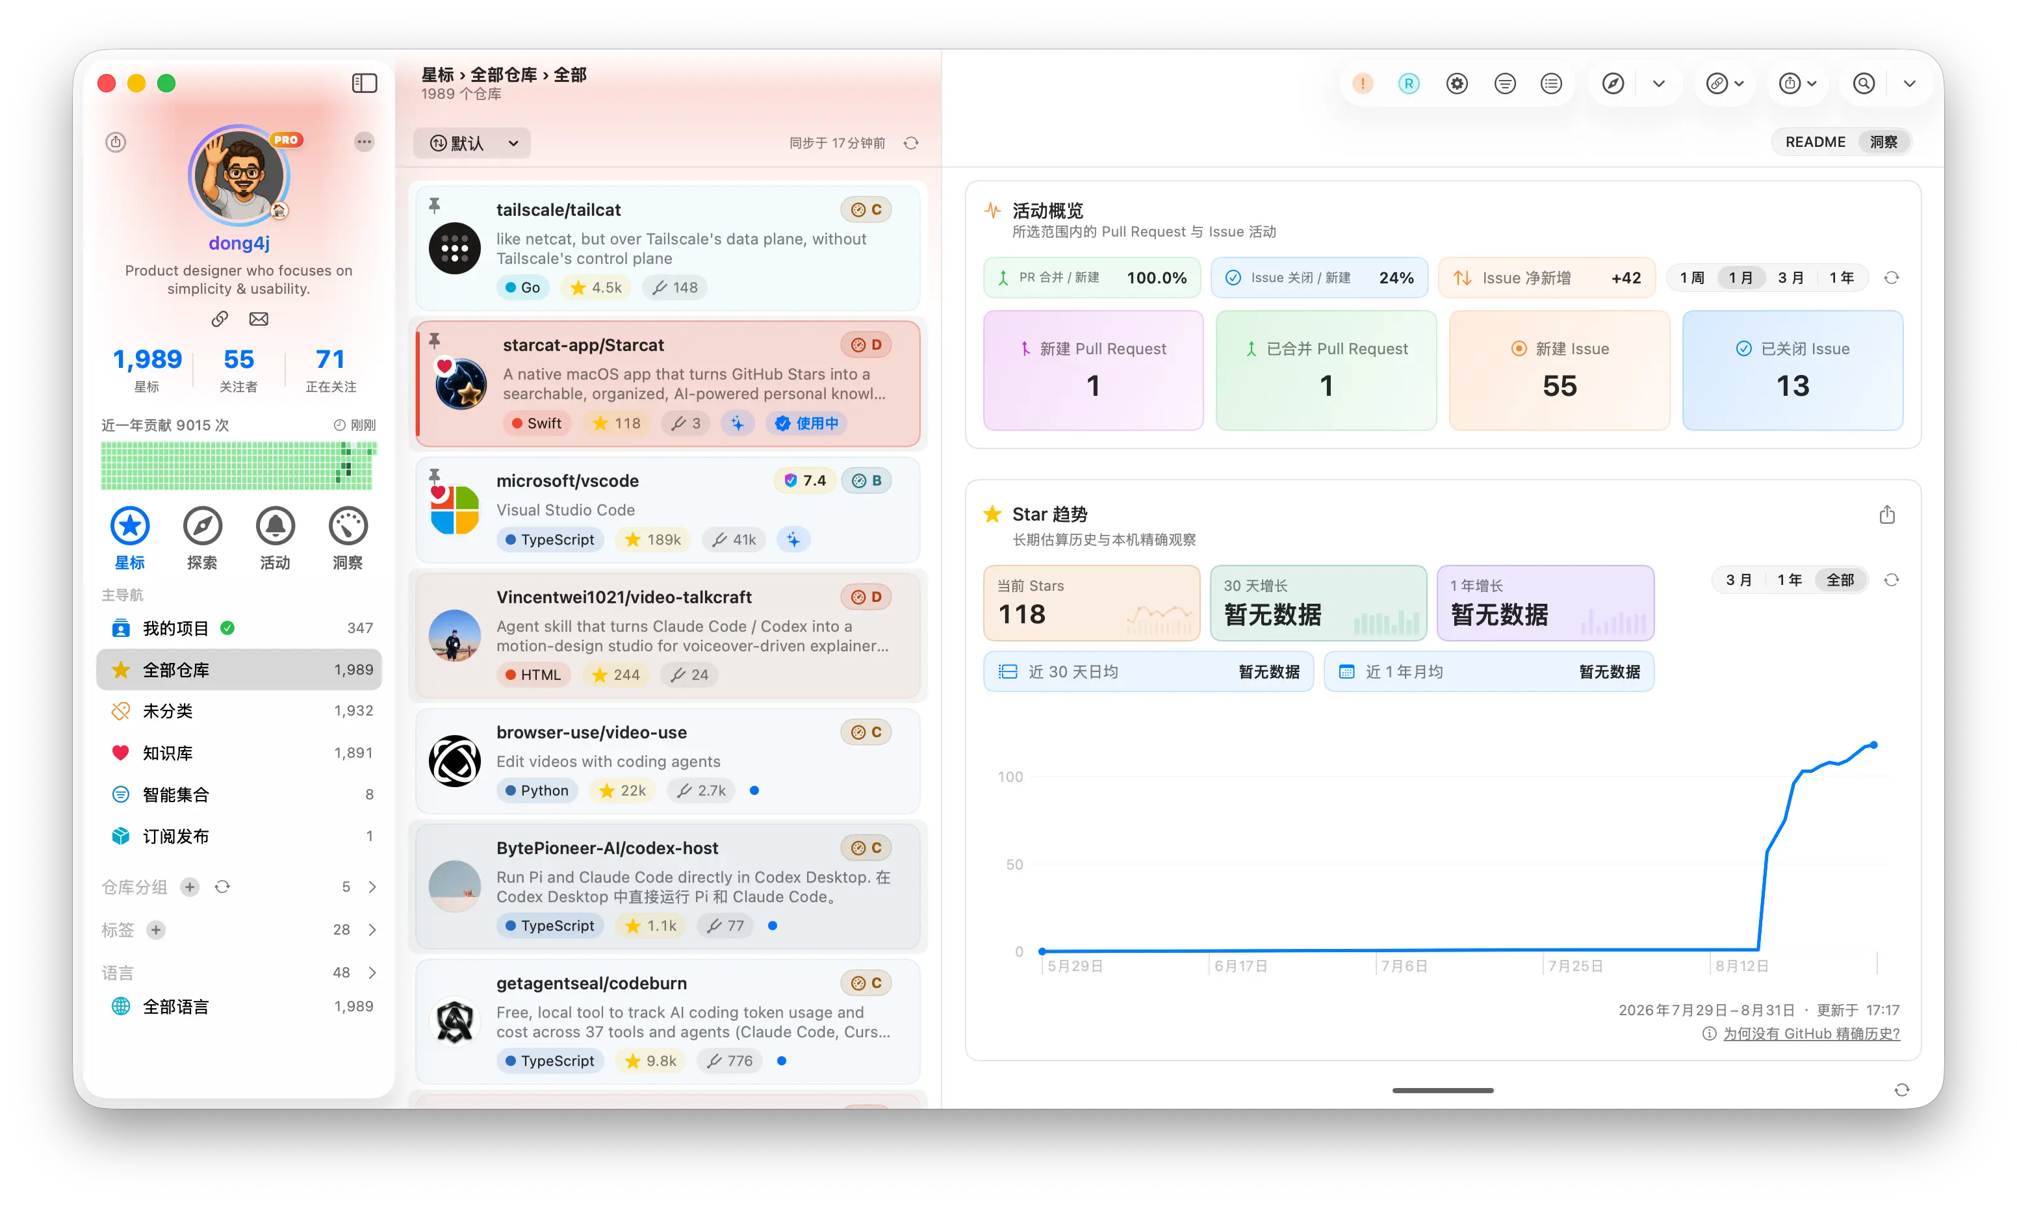2017x1205 pixels.
Task: Click the dong4j username link
Action: [x=238, y=244]
